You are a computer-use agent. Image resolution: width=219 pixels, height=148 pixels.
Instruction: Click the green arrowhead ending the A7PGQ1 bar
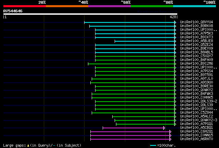pyautogui.click(x=175, y=124)
